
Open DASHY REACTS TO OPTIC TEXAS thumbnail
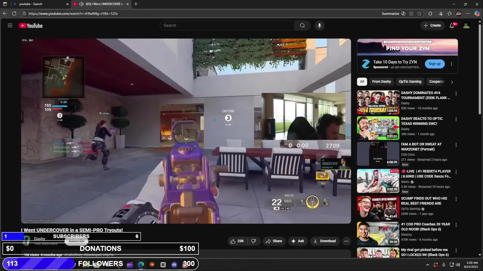tap(378, 128)
